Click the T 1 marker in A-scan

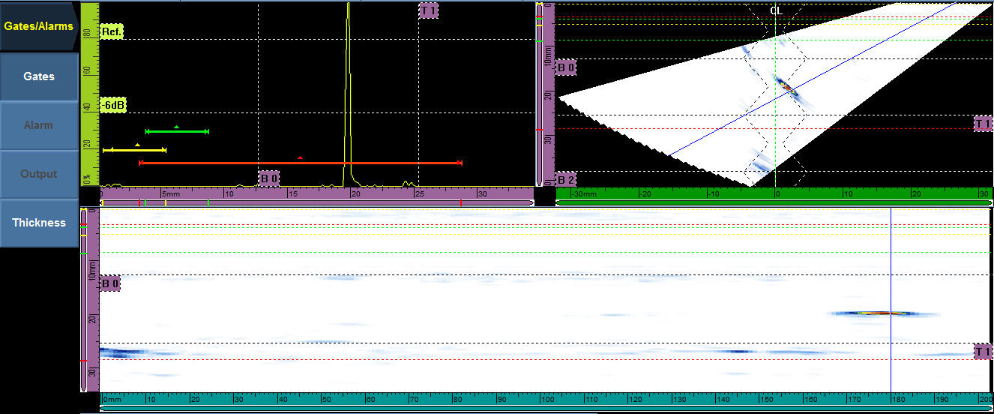[x=429, y=10]
